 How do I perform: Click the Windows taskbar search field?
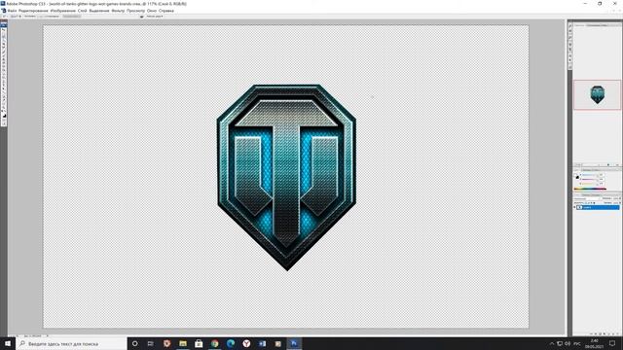click(71, 343)
